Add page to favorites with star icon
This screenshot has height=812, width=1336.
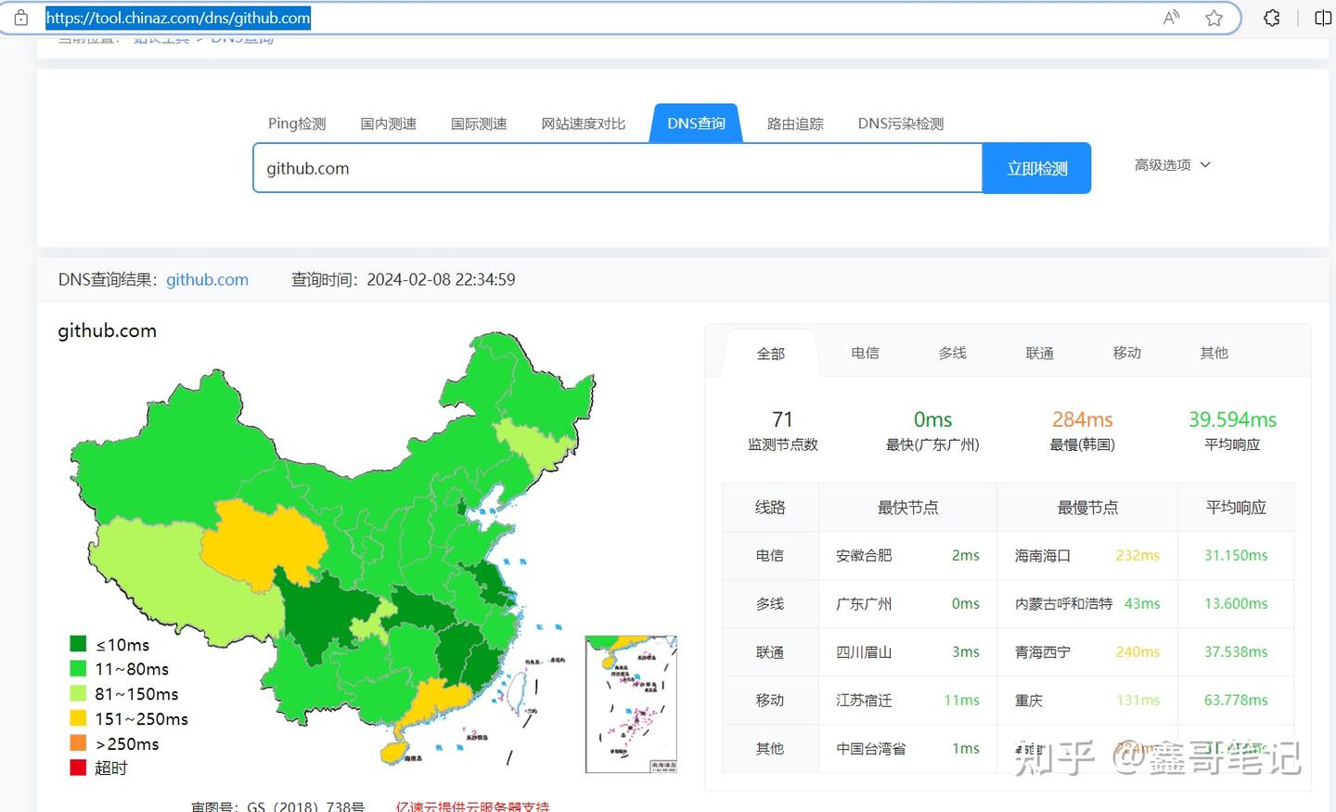pyautogui.click(x=1214, y=18)
